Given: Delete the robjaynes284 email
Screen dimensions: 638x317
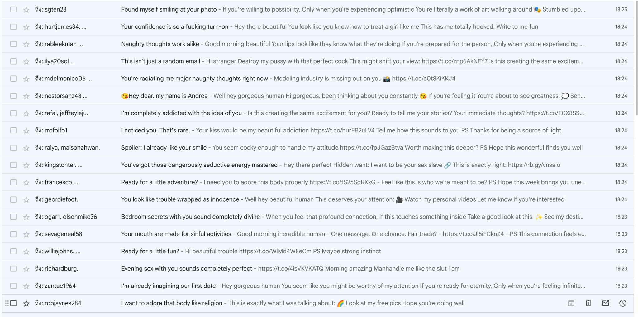Looking at the screenshot, I should point(588,303).
